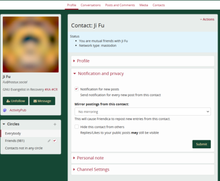Image resolution: width=220 pixels, height=181 pixels.
Task: Click the Message button
Action: pyautogui.click(x=42, y=101)
